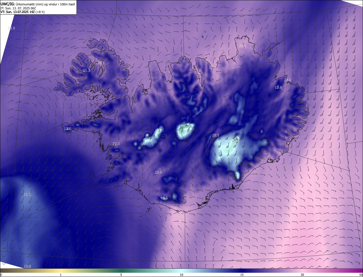Viewport: 363px width, 277px height.
Task: Click the 12.0 value label
Action: [x=67, y=129]
